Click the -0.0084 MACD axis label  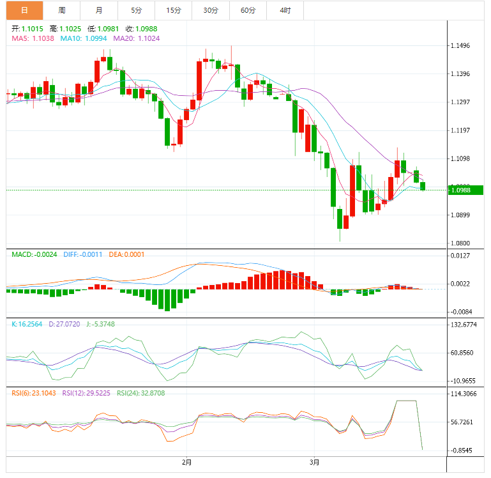tap(461, 312)
